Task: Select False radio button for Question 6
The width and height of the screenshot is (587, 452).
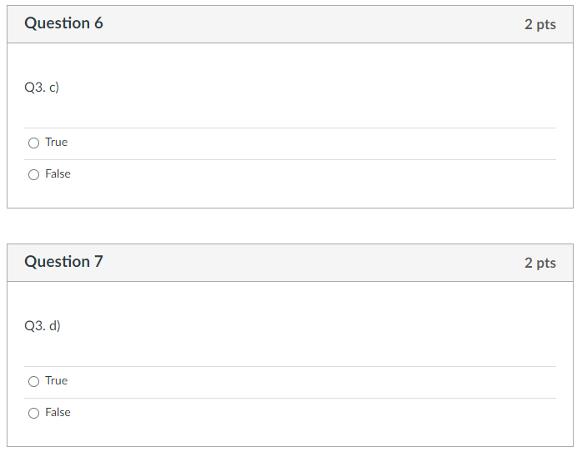Action: point(33,174)
